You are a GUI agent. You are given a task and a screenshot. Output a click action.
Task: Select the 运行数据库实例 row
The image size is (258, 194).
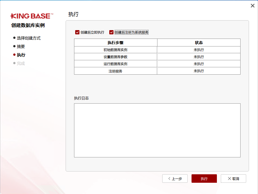157,64
